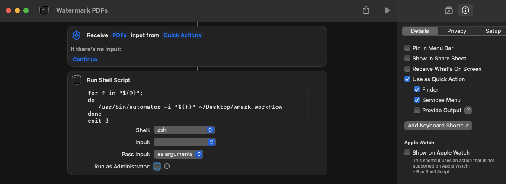506x184 pixels.
Task: Click the Share shortcut icon in the toolbar
Action: (x=365, y=10)
